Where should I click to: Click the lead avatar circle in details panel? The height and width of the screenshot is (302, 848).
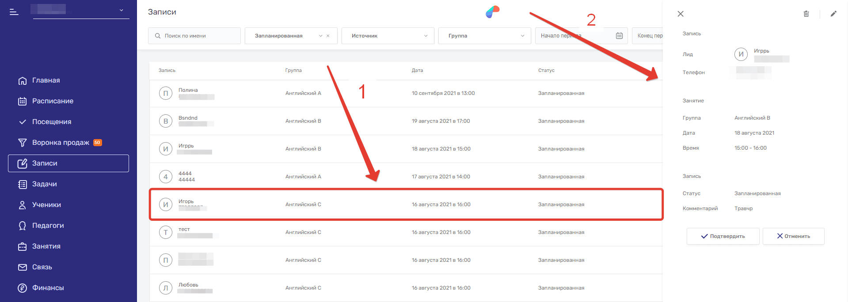[x=741, y=54]
